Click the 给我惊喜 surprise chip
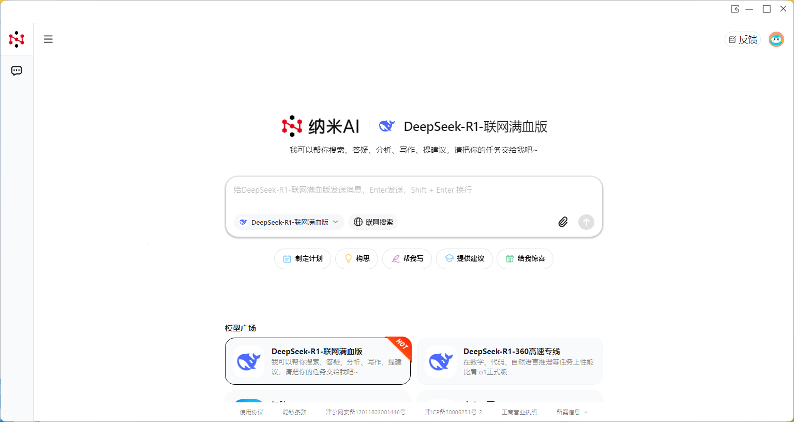The height and width of the screenshot is (422, 794). (525, 258)
